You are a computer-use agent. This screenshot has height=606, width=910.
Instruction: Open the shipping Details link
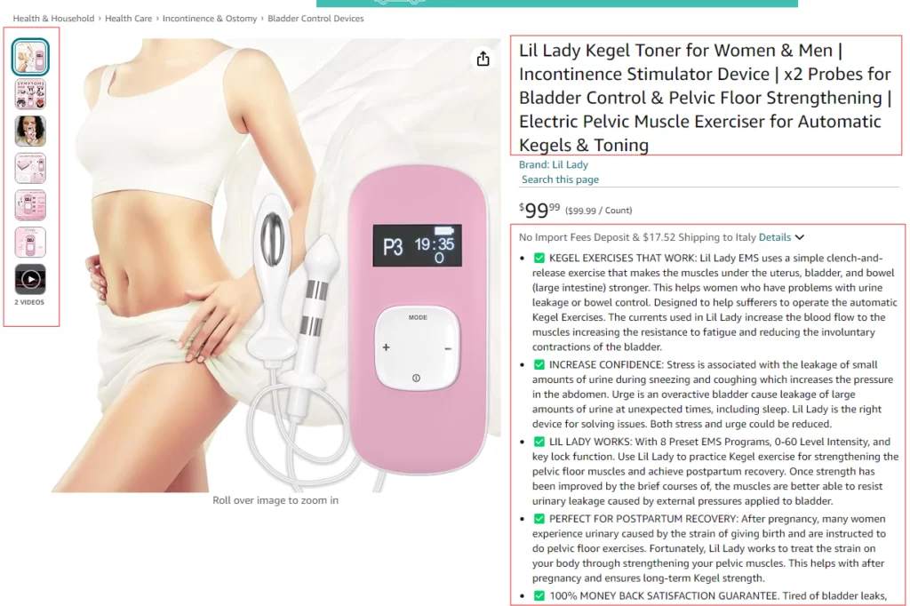coord(775,237)
